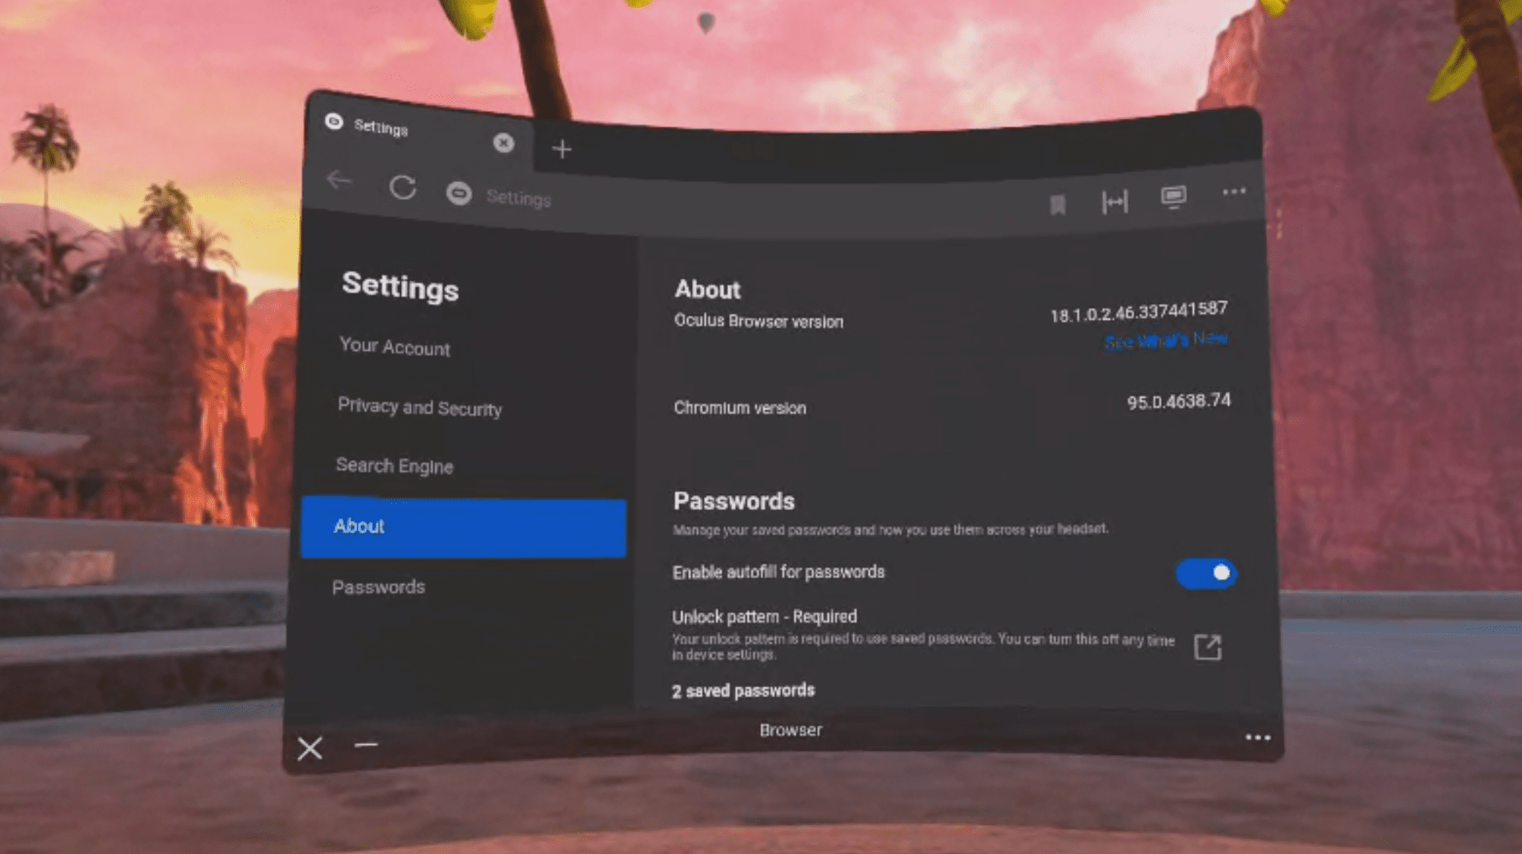Click the new tab plus button
This screenshot has width=1522, height=854.
(562, 147)
